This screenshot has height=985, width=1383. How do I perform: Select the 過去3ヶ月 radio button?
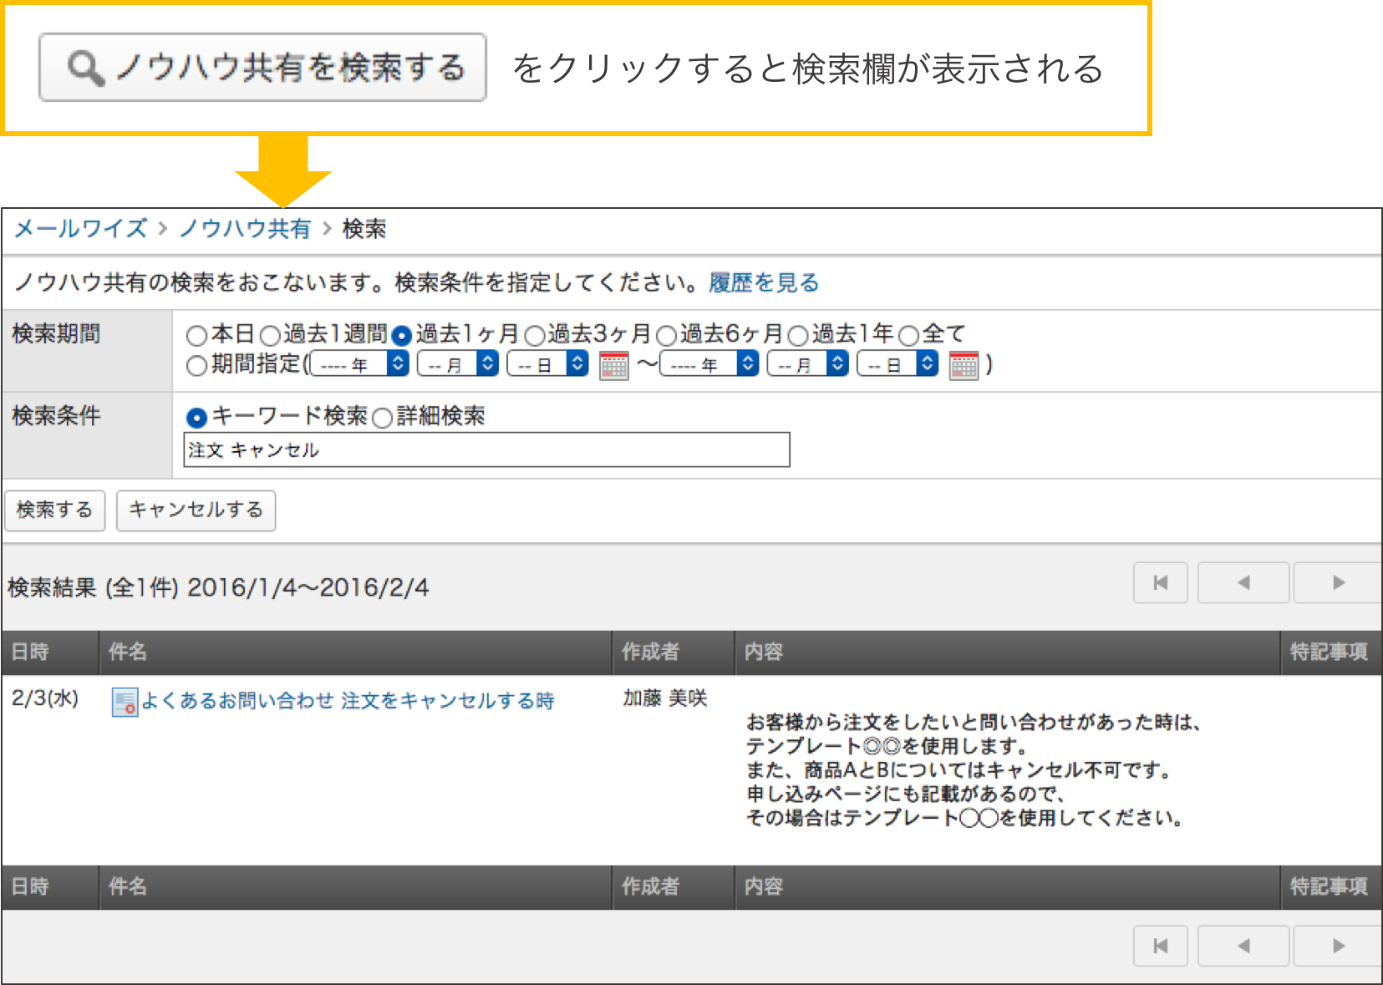[534, 336]
